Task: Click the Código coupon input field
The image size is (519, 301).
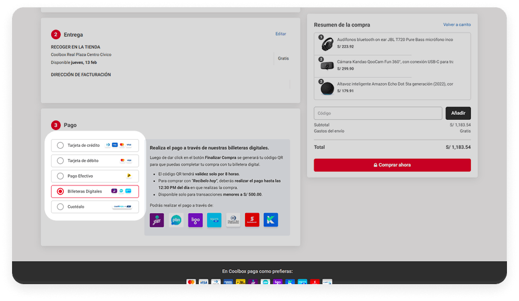Action: tap(378, 113)
